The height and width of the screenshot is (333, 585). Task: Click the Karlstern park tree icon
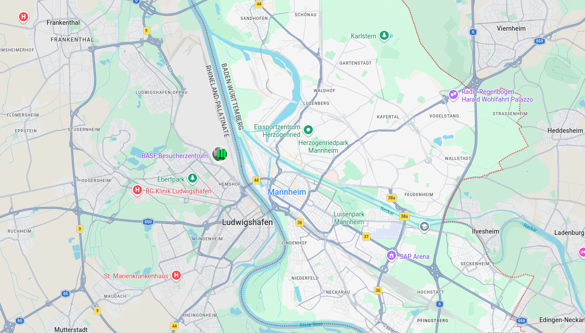[384, 36]
